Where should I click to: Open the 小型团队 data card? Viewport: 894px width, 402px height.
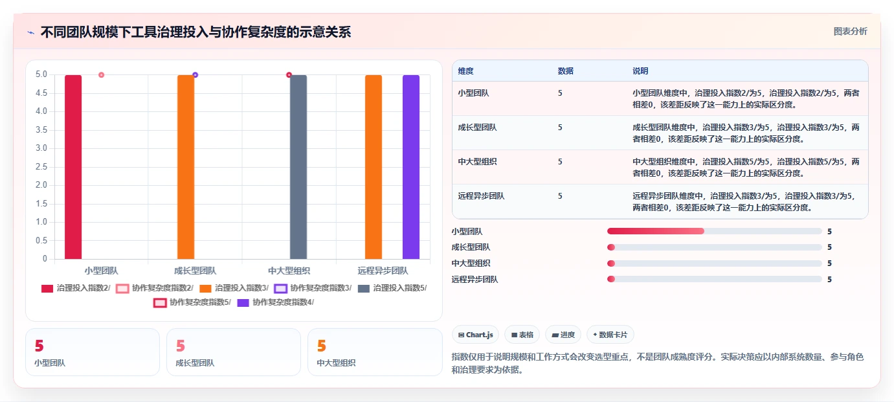pyautogui.click(x=93, y=352)
